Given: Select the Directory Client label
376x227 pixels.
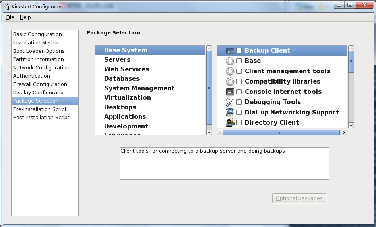Looking at the screenshot, I should click(x=272, y=122).
